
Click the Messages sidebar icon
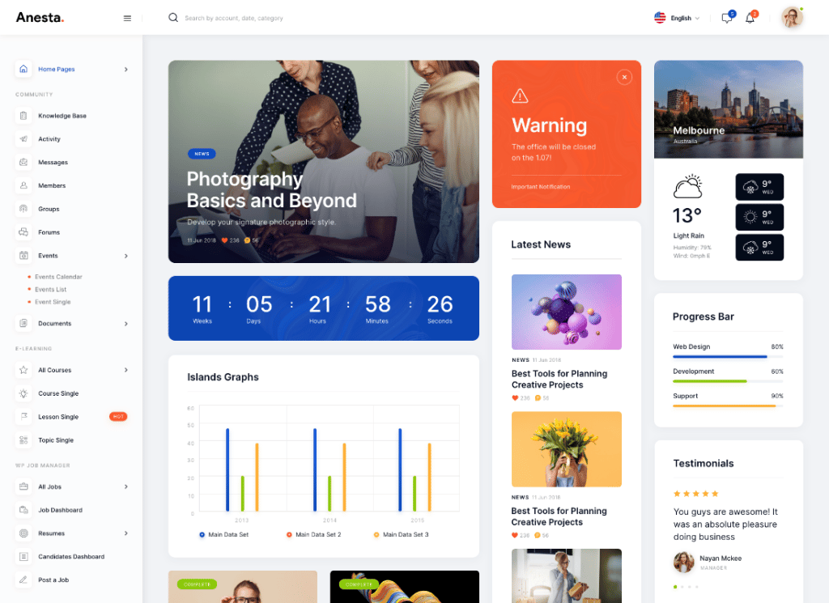23,162
